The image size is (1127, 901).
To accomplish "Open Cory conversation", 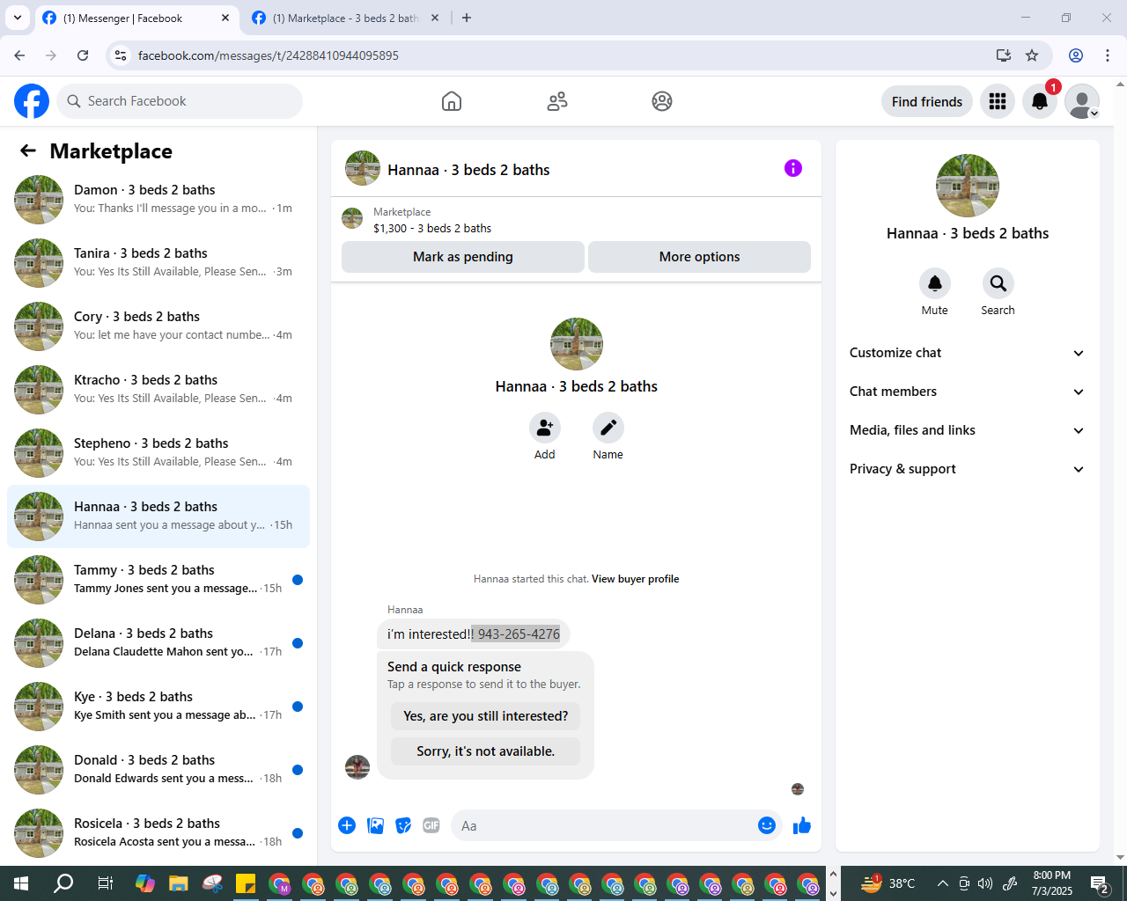I will pyautogui.click(x=158, y=326).
